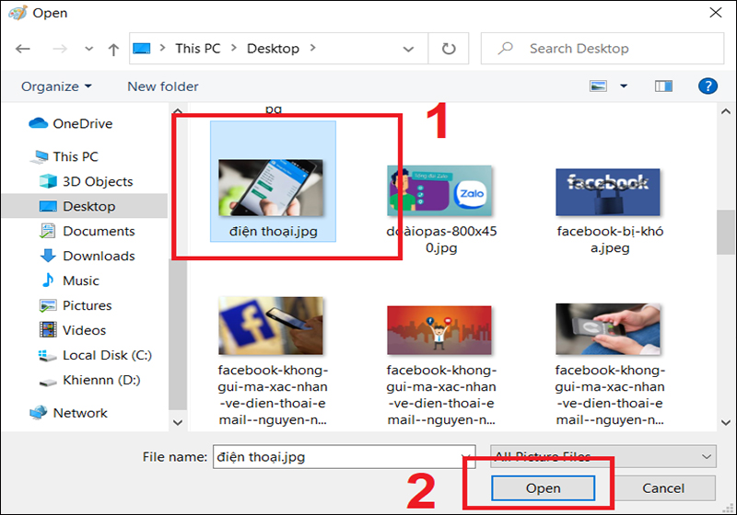This screenshot has width=737, height=515.
Task: Click the change view icon
Action: click(600, 86)
